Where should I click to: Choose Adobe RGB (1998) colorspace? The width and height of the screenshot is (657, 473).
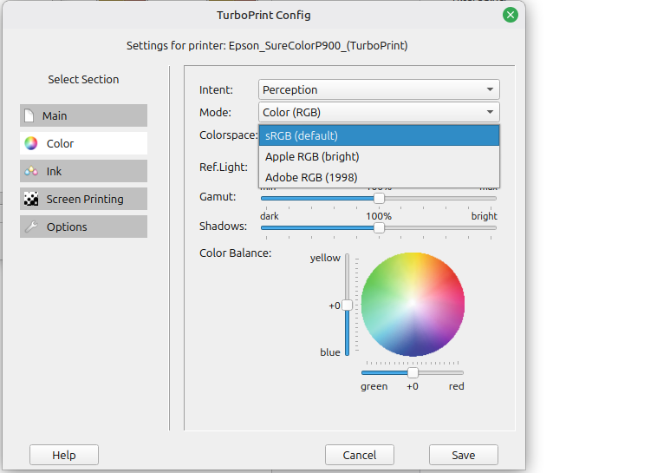click(x=379, y=177)
